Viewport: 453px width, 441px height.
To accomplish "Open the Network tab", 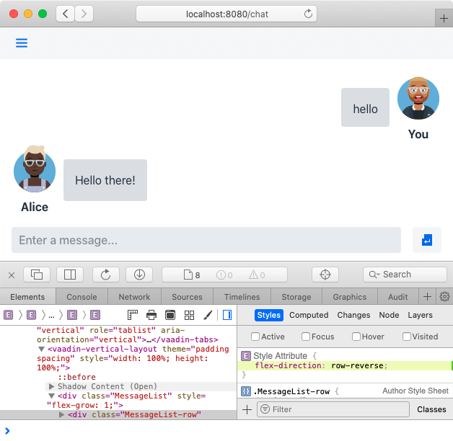I will coord(134,297).
